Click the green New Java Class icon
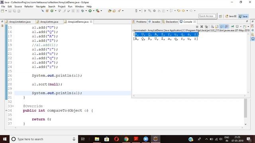255x143 pixels. [x=52, y=11]
